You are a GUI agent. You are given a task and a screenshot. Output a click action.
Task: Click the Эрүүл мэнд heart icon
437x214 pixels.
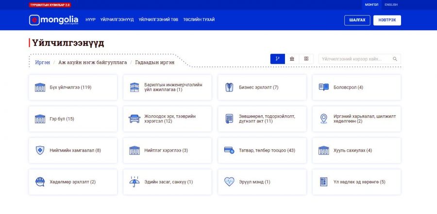tap(229, 182)
